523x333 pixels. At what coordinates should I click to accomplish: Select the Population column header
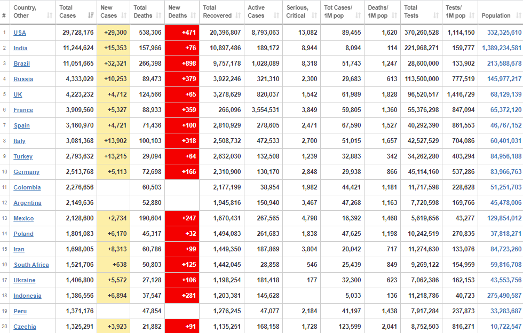coord(501,12)
